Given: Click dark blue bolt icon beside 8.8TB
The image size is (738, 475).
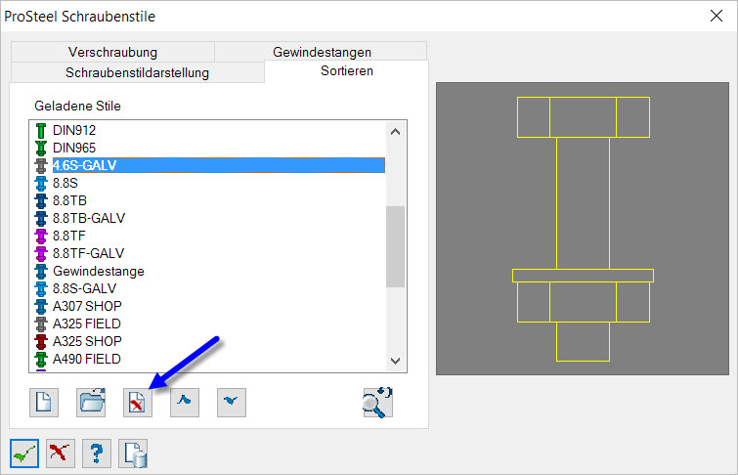Looking at the screenshot, I should pyautogui.click(x=41, y=200).
